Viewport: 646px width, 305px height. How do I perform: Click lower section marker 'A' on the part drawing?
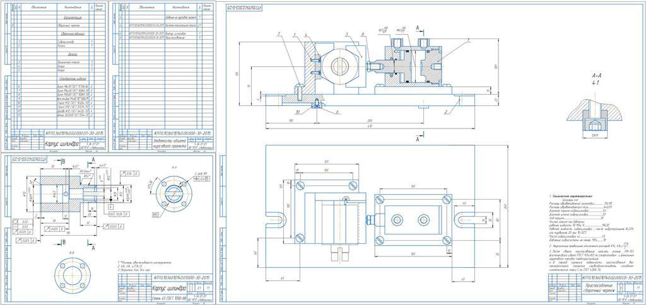(x=93, y=248)
